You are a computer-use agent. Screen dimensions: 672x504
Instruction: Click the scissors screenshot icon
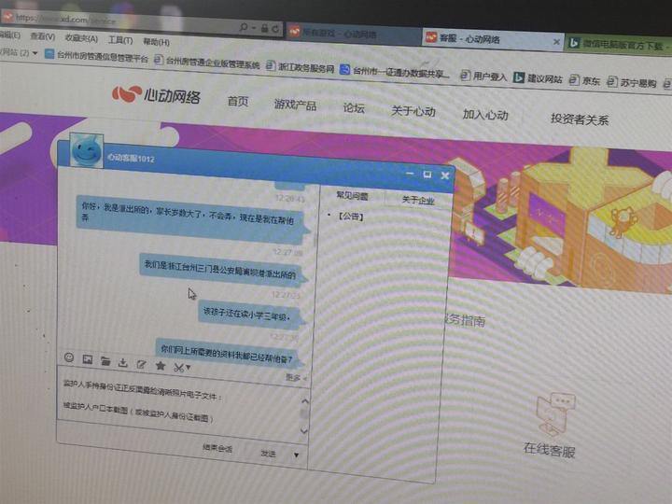click(x=178, y=367)
